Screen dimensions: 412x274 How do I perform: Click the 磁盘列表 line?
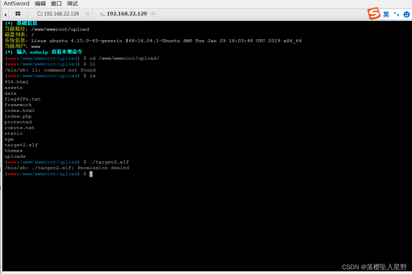click(19, 35)
